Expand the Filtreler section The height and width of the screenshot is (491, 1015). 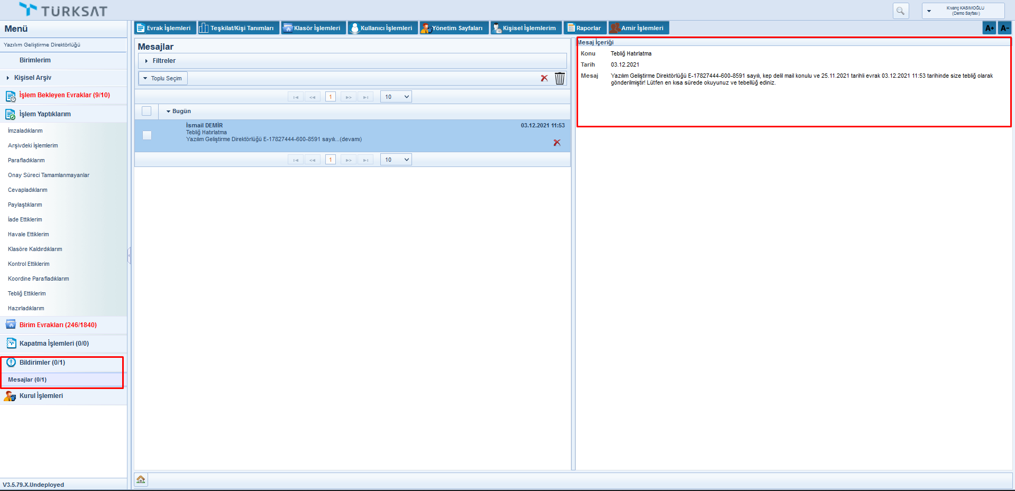click(164, 61)
